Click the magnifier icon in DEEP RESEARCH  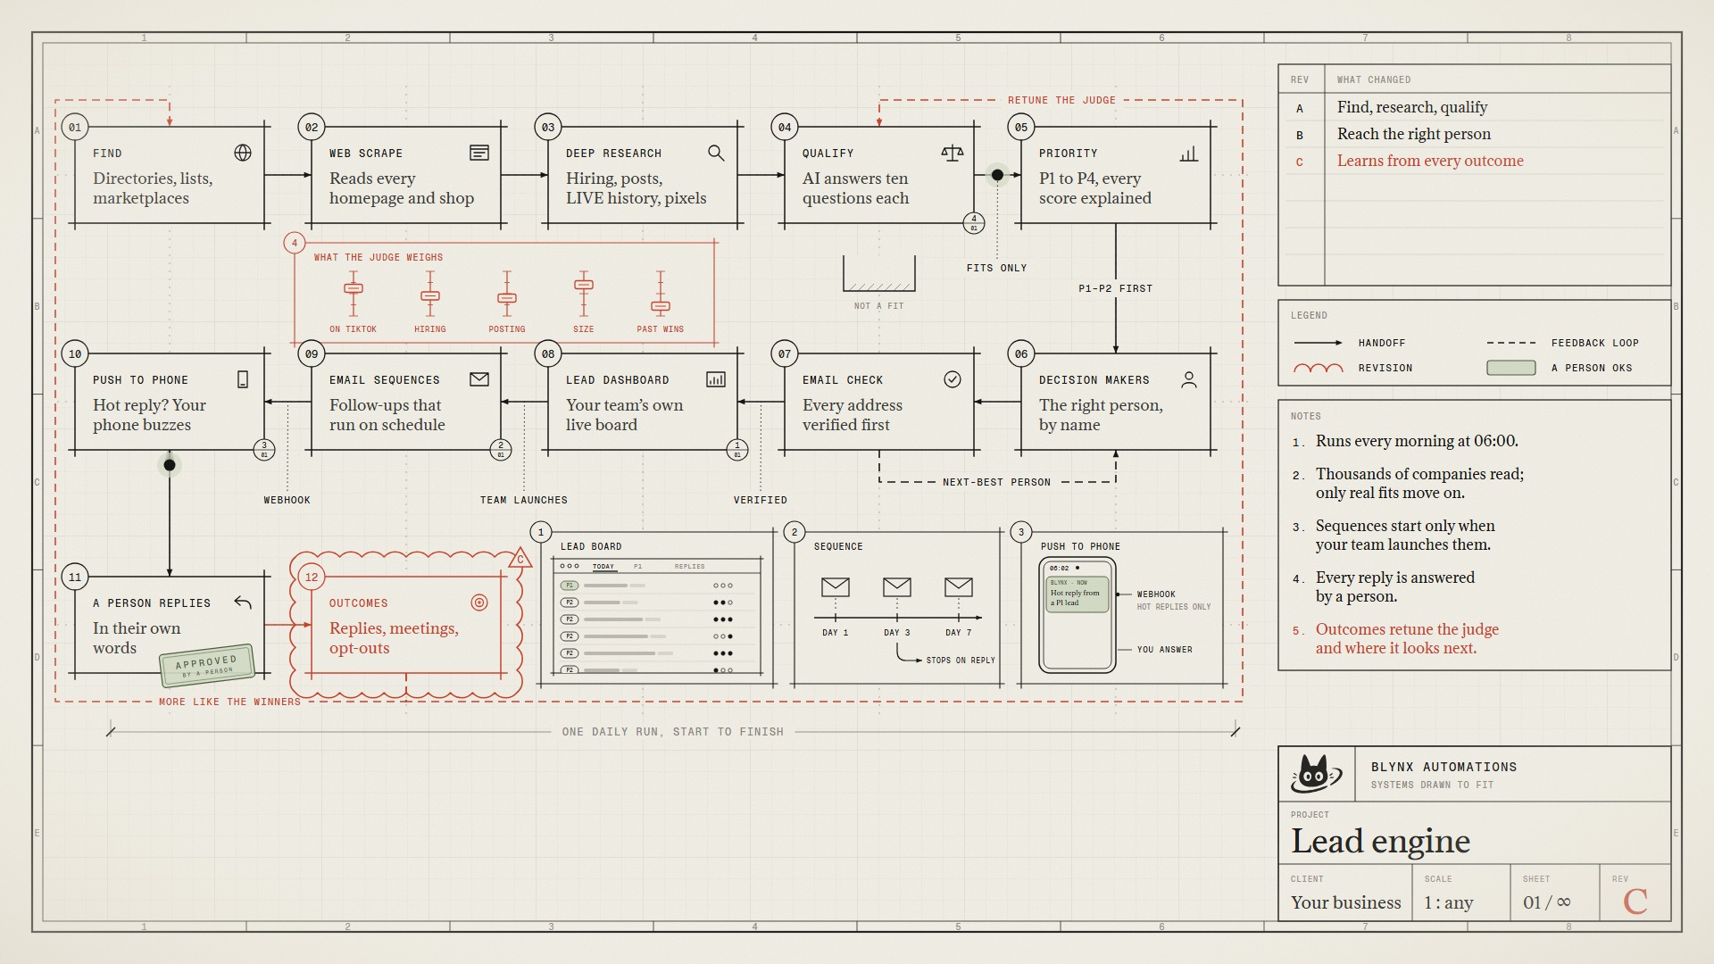(x=716, y=153)
